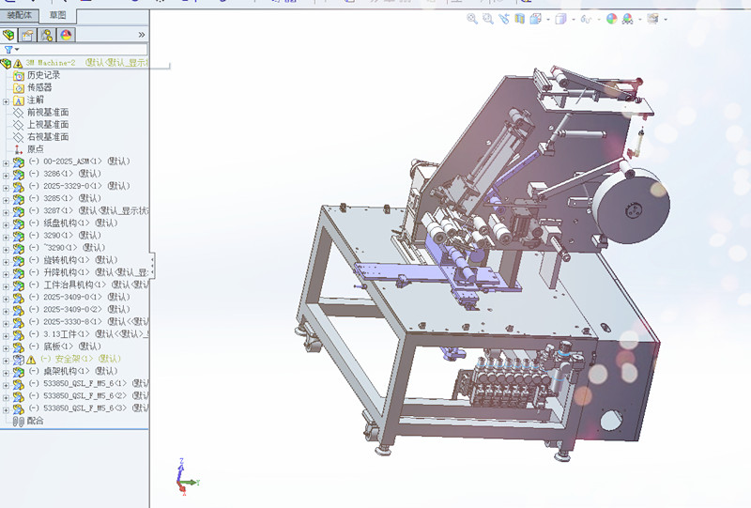This screenshot has height=508, width=751.
Task: Open the Apply Scene dropdown arrow
Action: [640, 20]
